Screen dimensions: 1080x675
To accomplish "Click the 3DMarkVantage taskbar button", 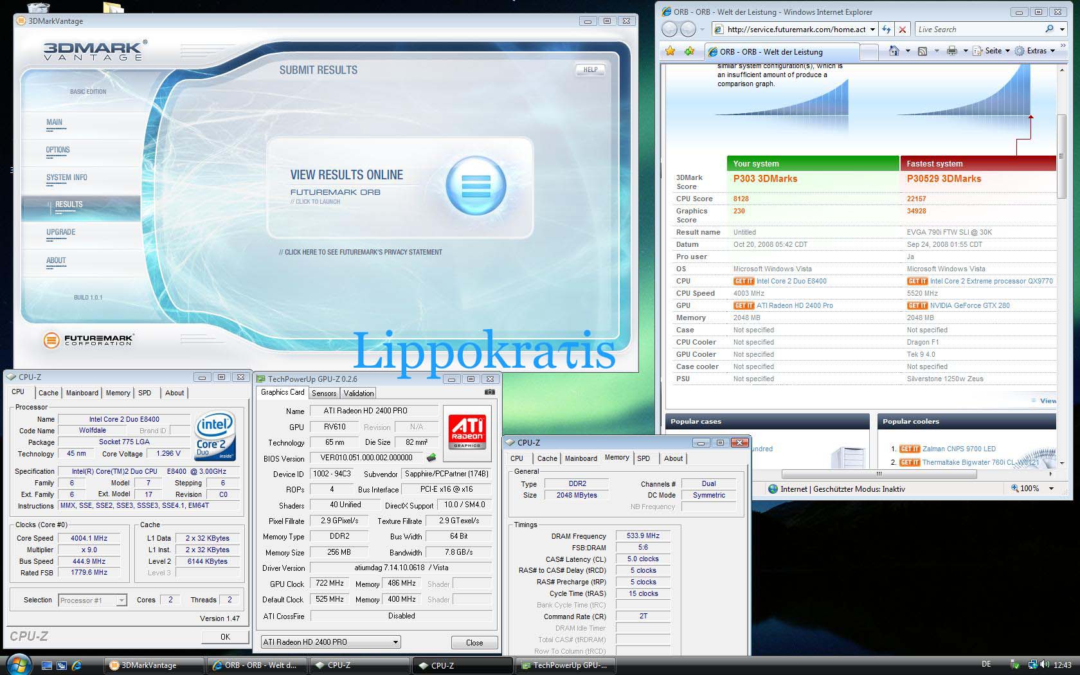I will 154,665.
